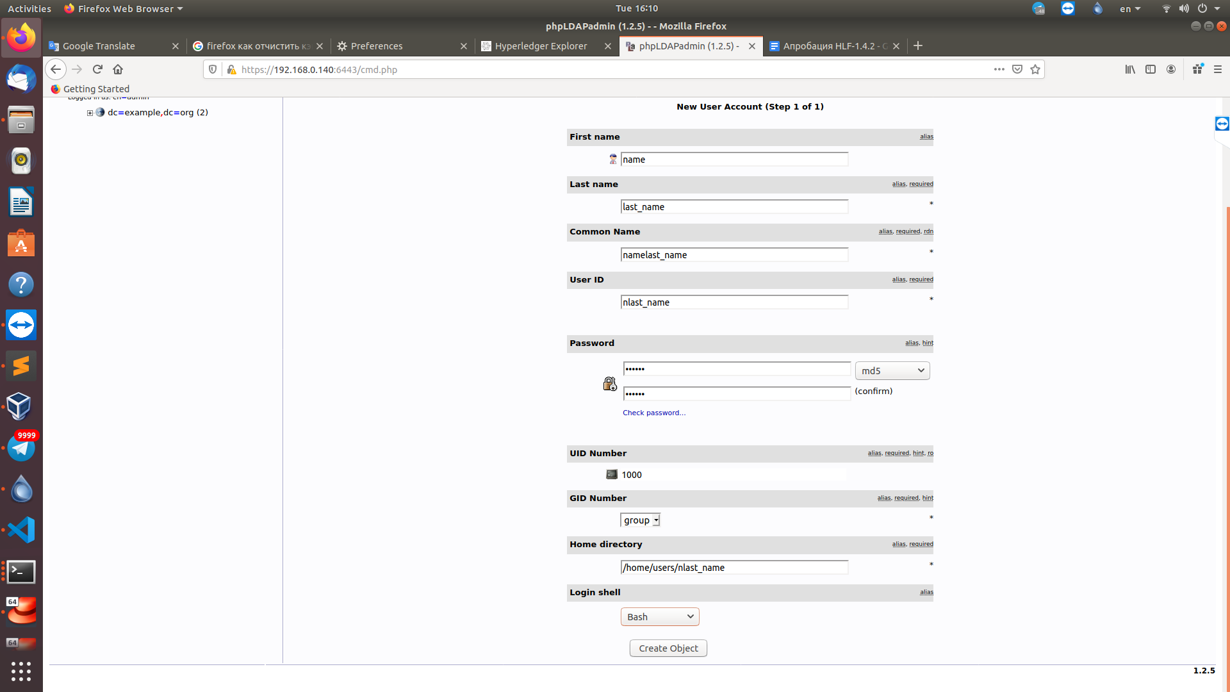Screen dimensions: 1230x692
Task: Click the Home directory input field
Action: coord(734,568)
